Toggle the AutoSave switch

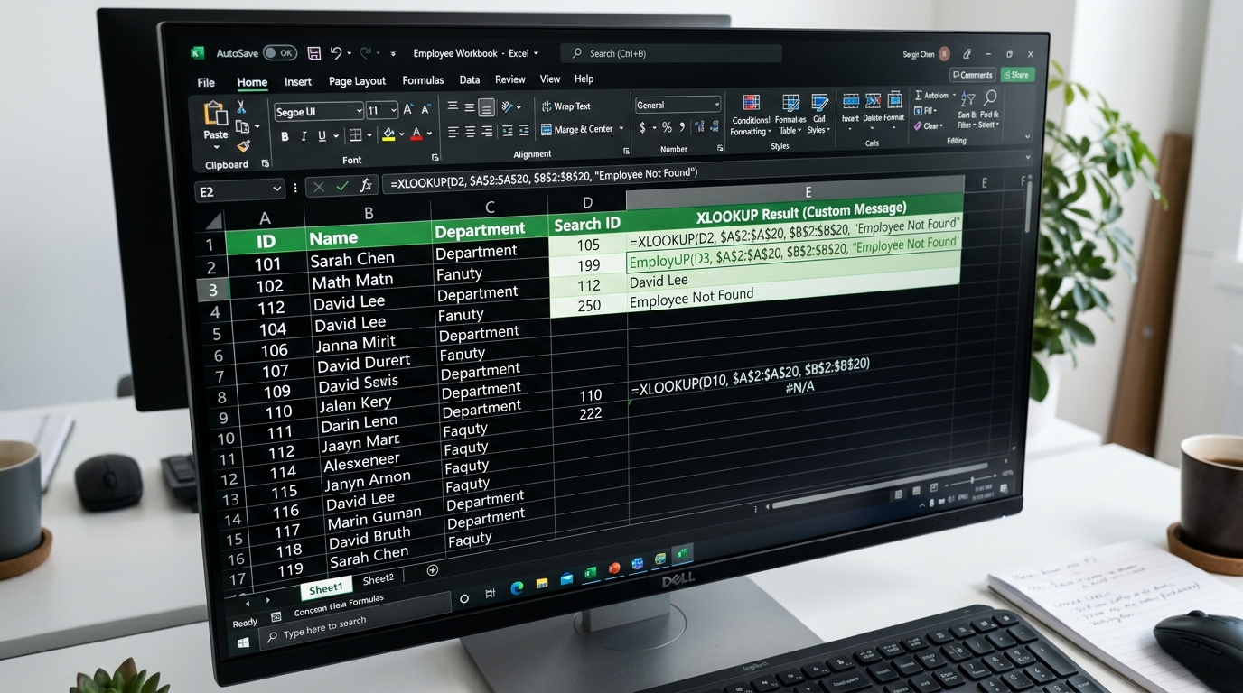280,53
